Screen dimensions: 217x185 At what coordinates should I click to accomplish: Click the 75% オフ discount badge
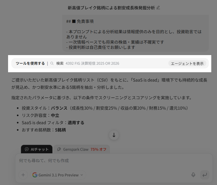(x=98, y=149)
